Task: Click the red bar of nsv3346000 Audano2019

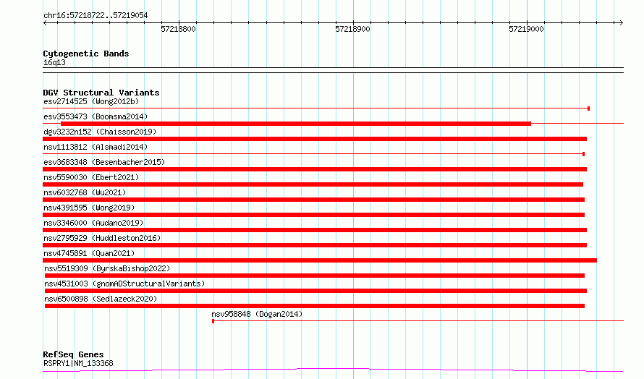Action: point(315,230)
